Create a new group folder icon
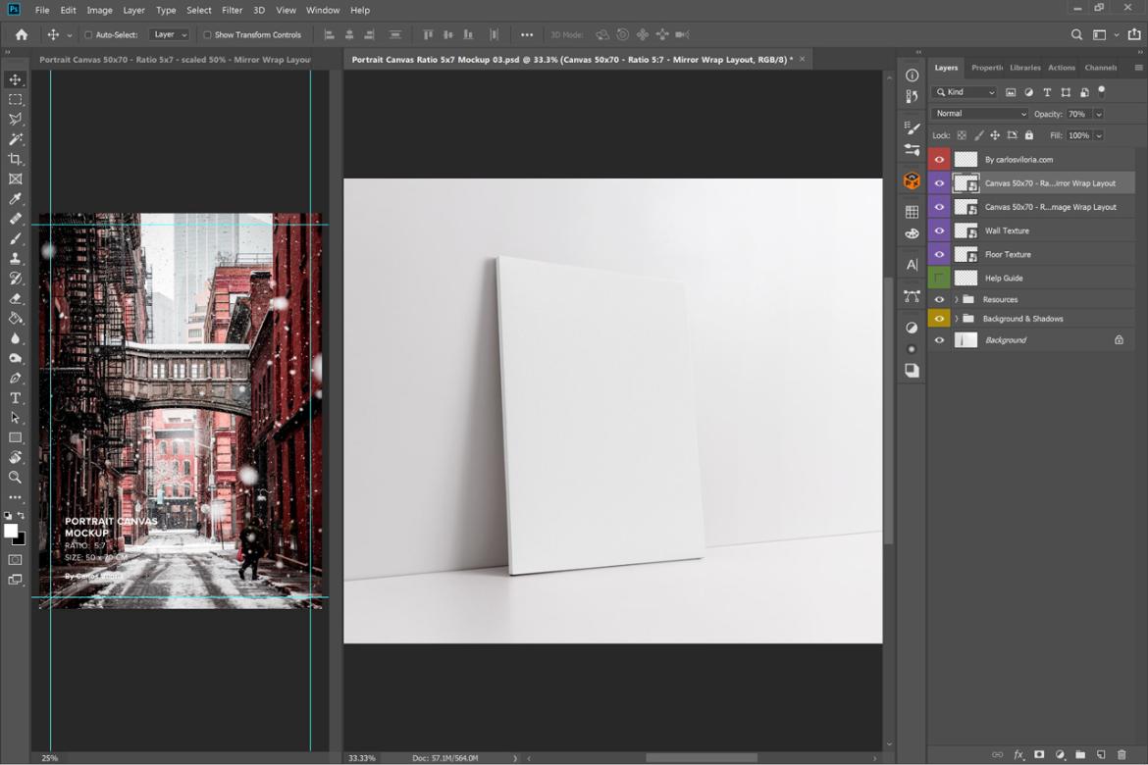The width and height of the screenshot is (1148, 765). click(x=1080, y=755)
